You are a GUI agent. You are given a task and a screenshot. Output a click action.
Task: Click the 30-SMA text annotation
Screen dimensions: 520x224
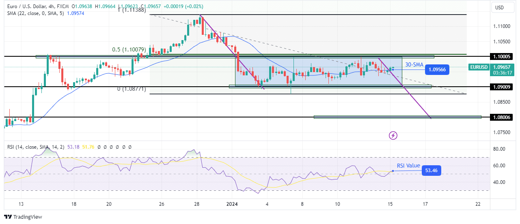pyautogui.click(x=414, y=64)
